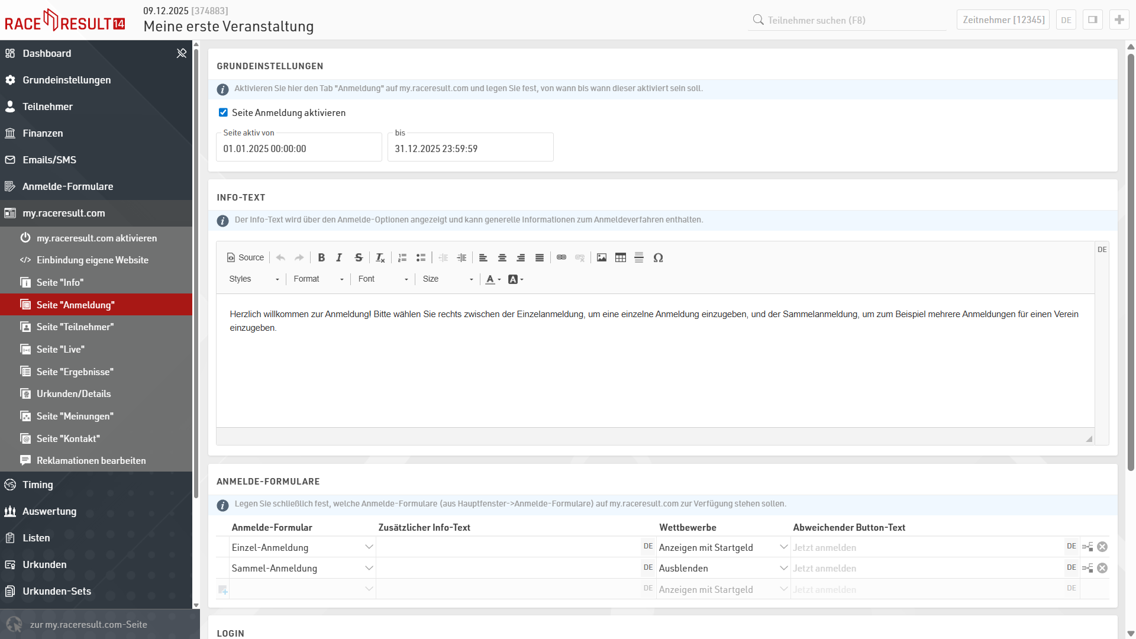Open the text color picker

pos(493,279)
